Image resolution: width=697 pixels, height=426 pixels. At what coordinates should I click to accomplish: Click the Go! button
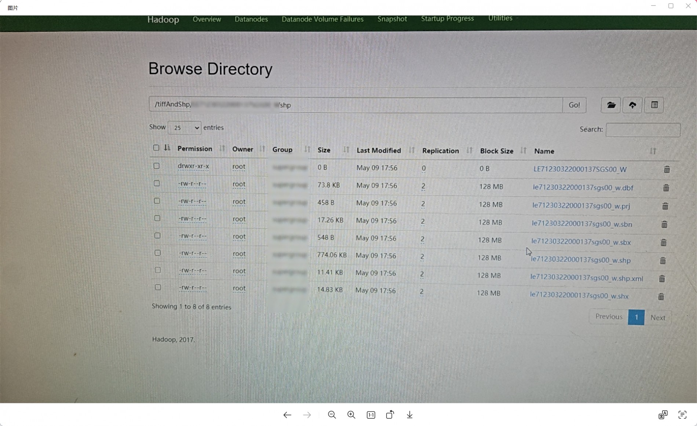coord(574,105)
